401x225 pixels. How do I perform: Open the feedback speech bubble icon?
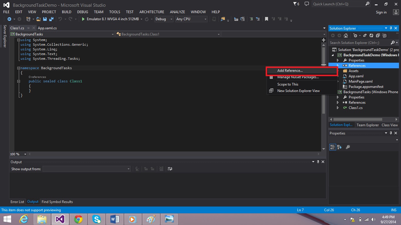306,4
